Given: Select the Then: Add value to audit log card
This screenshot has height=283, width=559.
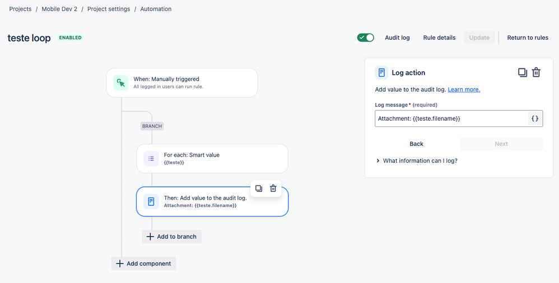Looking at the screenshot, I should point(212,201).
